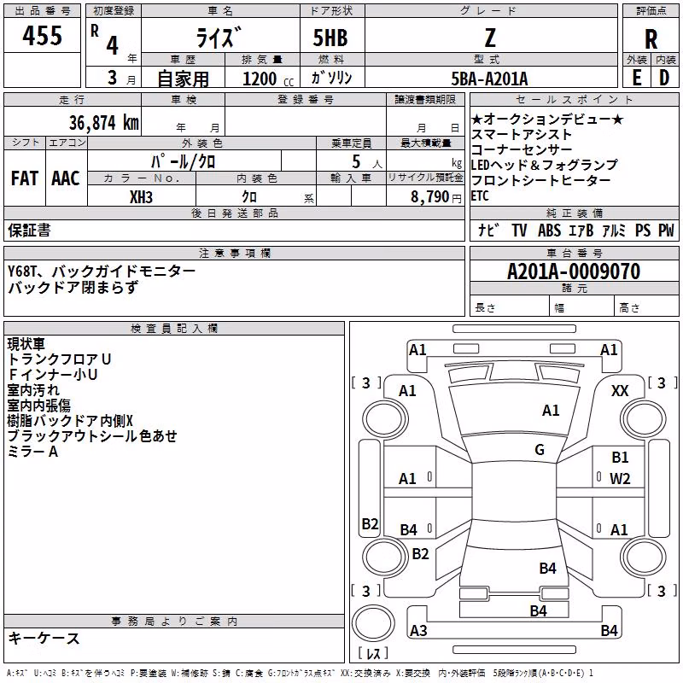Click damage legend line at bottom
Screen dimensions: 683x683
(x=300, y=673)
